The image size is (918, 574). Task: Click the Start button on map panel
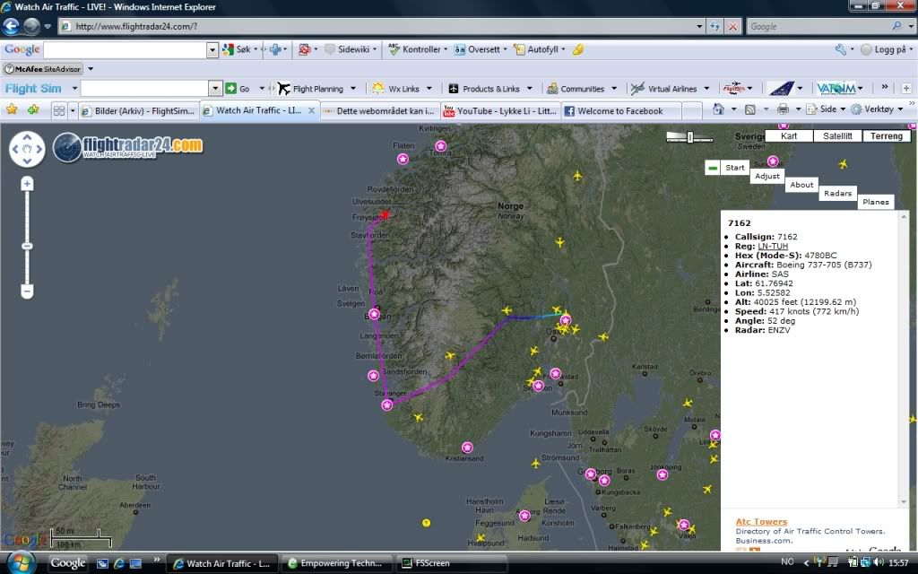735,168
